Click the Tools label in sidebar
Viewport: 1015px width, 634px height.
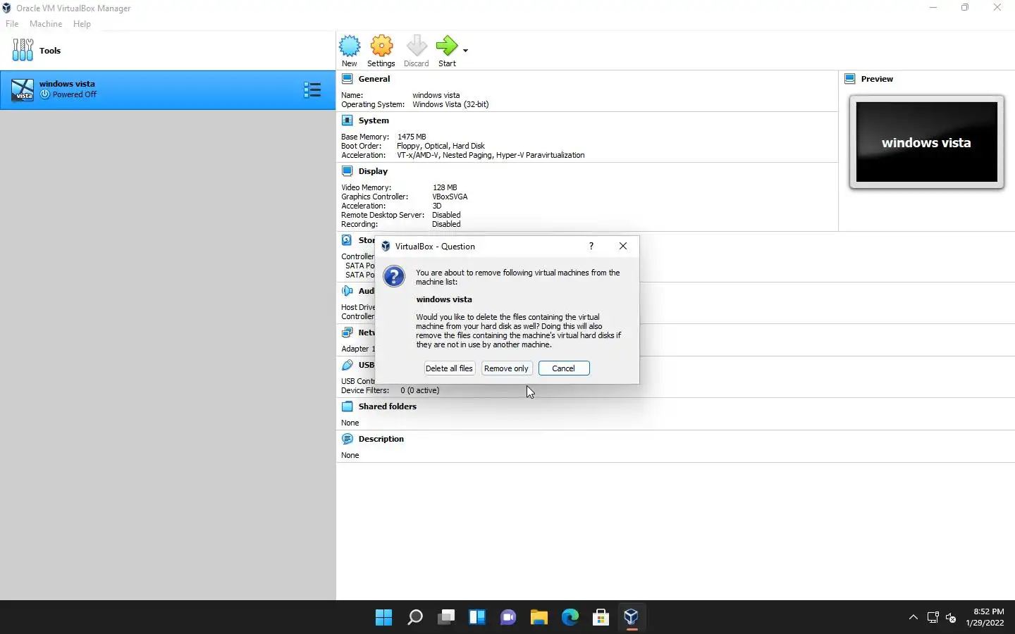[x=50, y=51]
